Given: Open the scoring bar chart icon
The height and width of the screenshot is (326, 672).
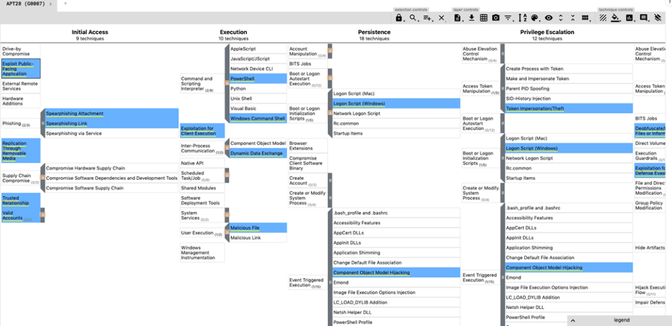Looking at the screenshot, I should pos(629,18).
